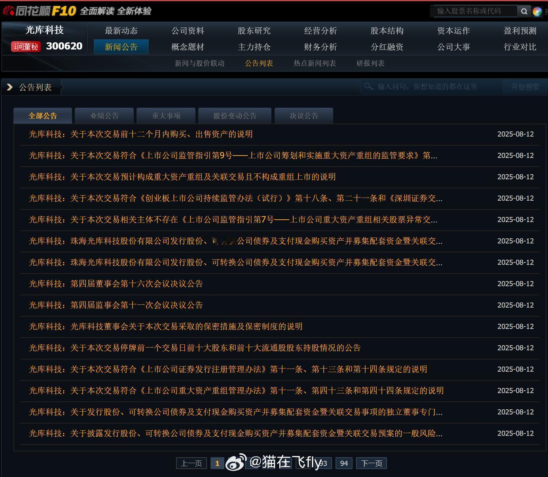This screenshot has height=477, width=548.
Task: Open 珠海光库科技 announcement with the partly obscured title
Action: (x=236, y=241)
